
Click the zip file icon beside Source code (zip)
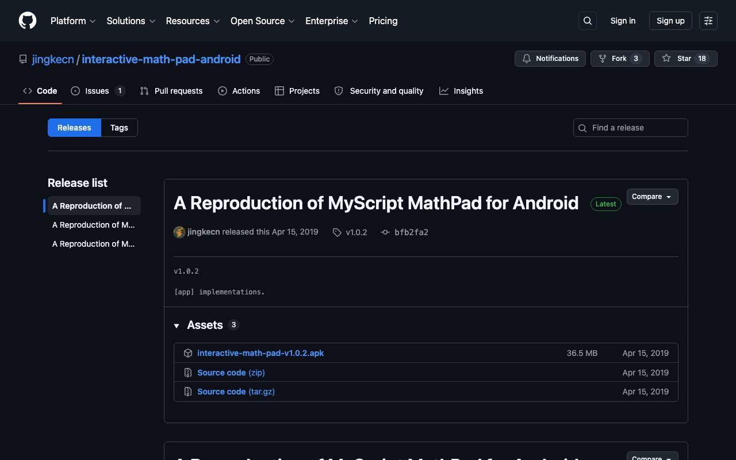pyautogui.click(x=188, y=373)
